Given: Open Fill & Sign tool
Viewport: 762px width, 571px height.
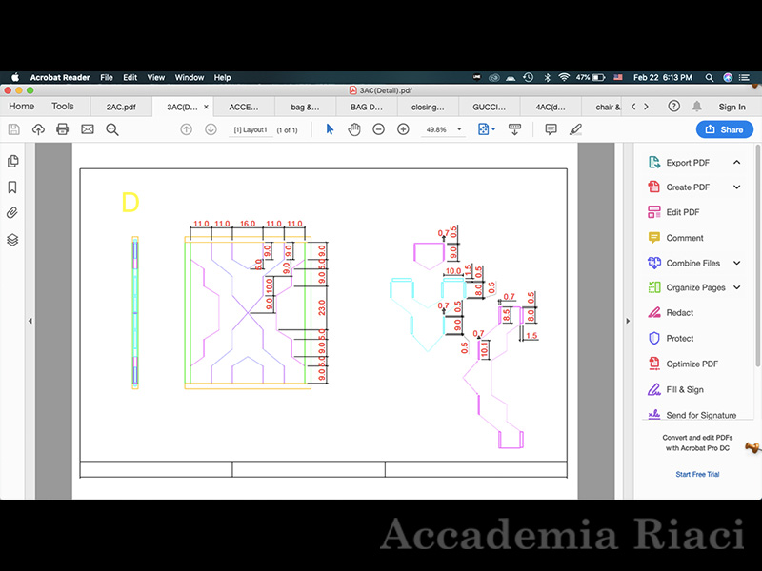Looking at the screenshot, I should 675,389.
